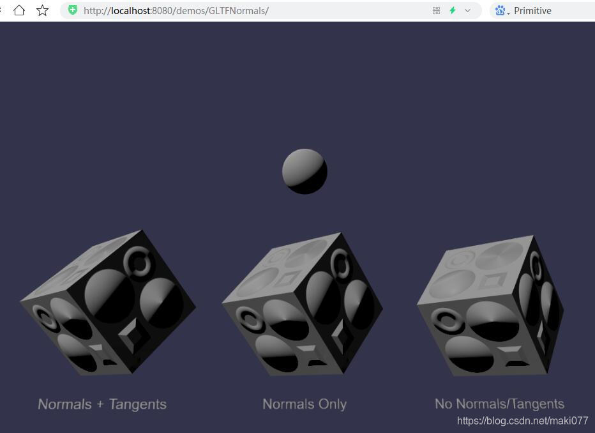595x433 pixels.
Task: Select the cube above 'Normals + Tangents'
Action: (108, 303)
